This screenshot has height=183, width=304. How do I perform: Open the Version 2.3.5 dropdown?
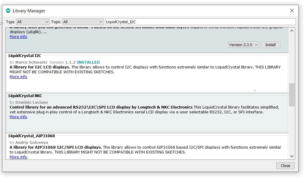pos(243,45)
